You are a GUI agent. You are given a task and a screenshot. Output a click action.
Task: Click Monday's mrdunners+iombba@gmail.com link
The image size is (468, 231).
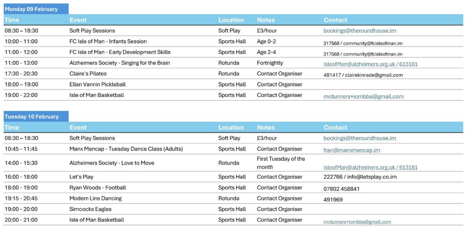click(363, 97)
